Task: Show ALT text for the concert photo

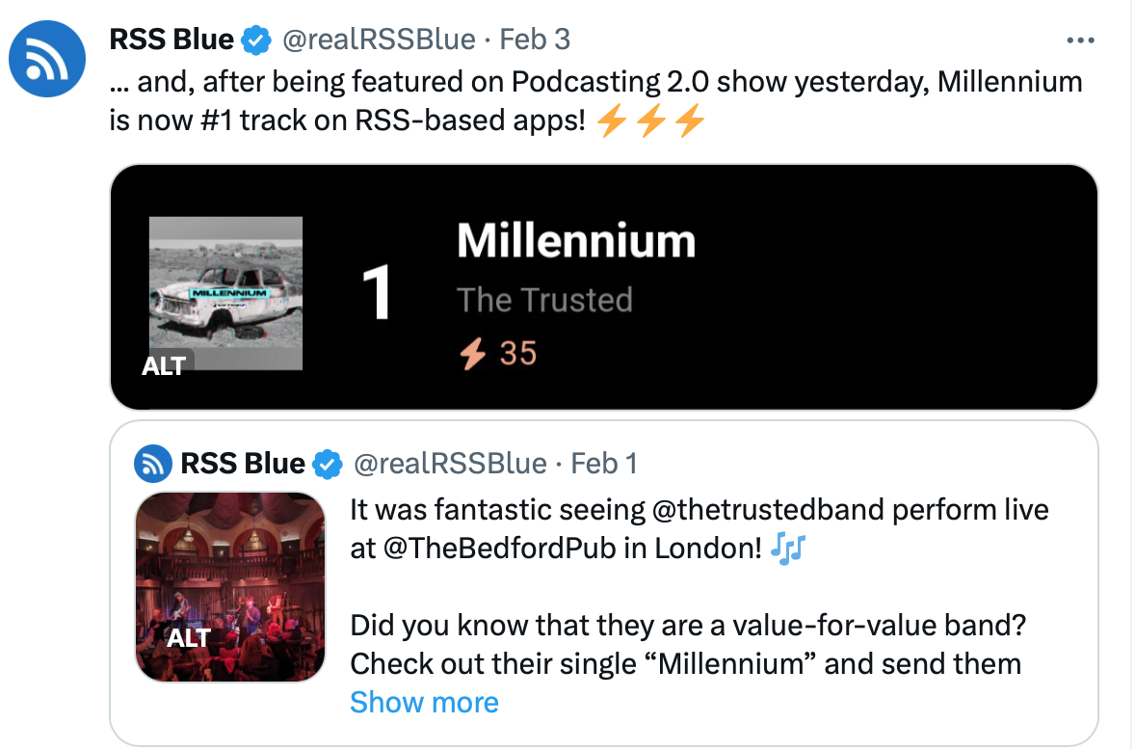Action: (188, 637)
